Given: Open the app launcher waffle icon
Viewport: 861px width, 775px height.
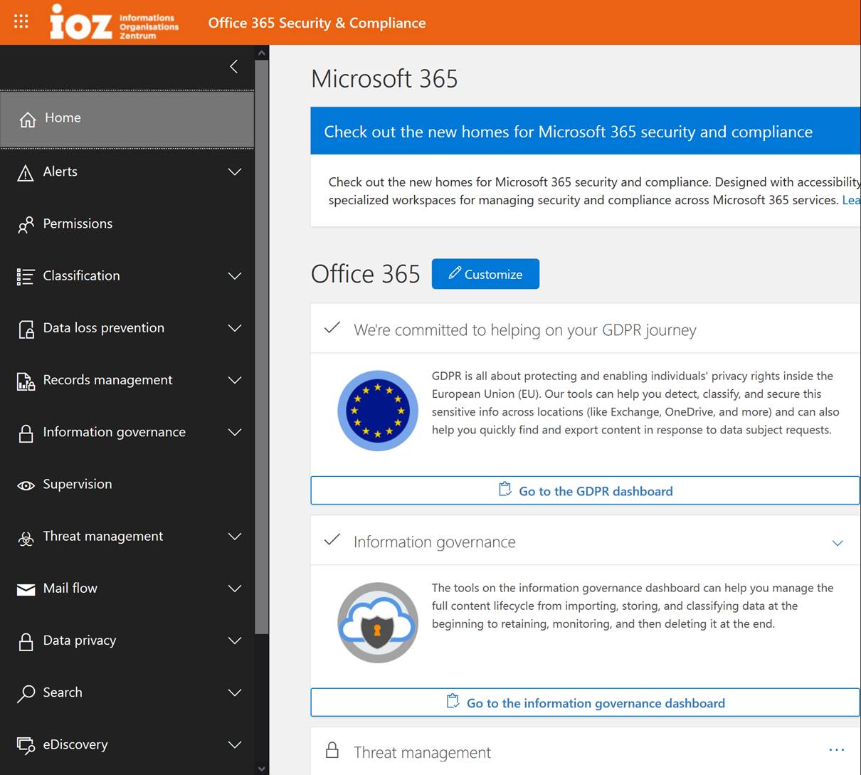Looking at the screenshot, I should (21, 21).
